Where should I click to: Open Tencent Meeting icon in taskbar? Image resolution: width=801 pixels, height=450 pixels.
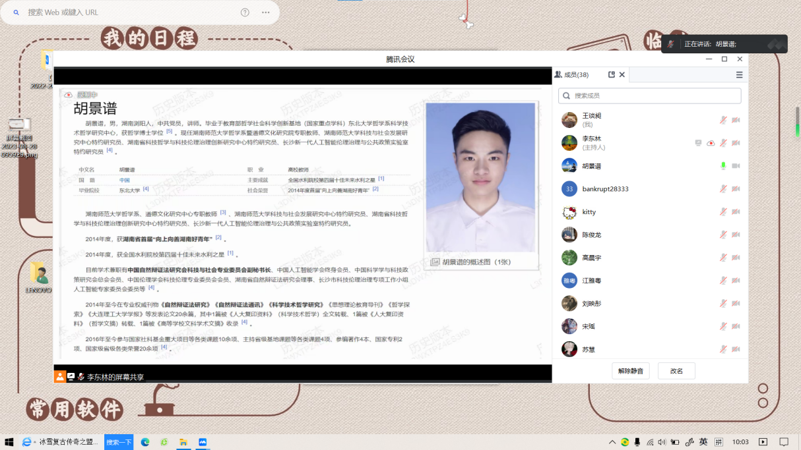pos(203,442)
